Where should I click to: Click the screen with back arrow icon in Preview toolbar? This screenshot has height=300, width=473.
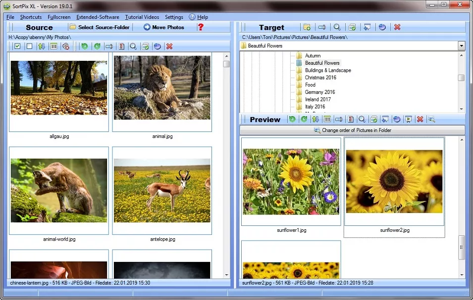[x=385, y=119]
